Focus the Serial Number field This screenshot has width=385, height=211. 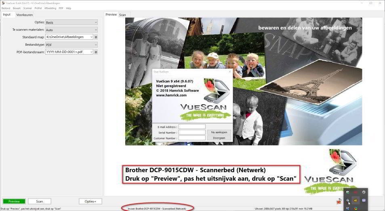point(192,133)
